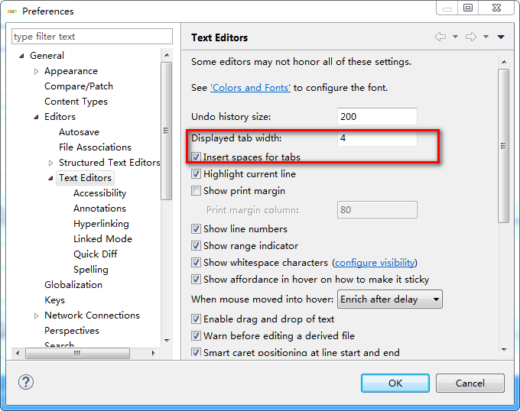This screenshot has width=520, height=411.
Task: Click the Displayed tab width field
Action: click(377, 139)
